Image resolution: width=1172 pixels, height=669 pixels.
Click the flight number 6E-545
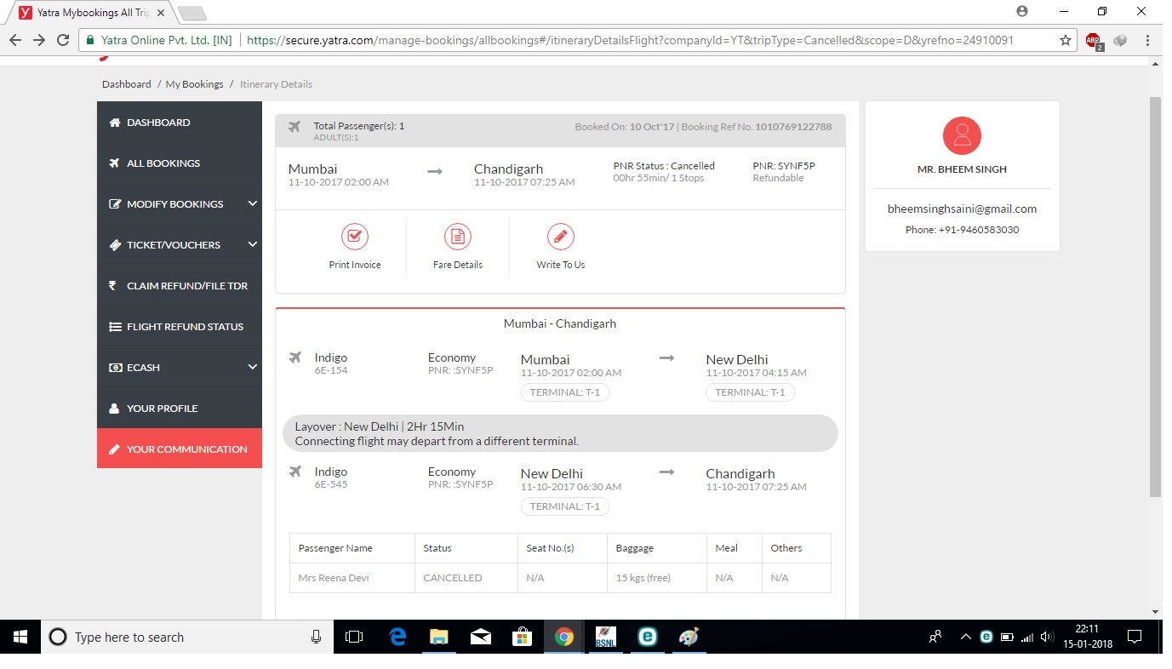click(331, 484)
